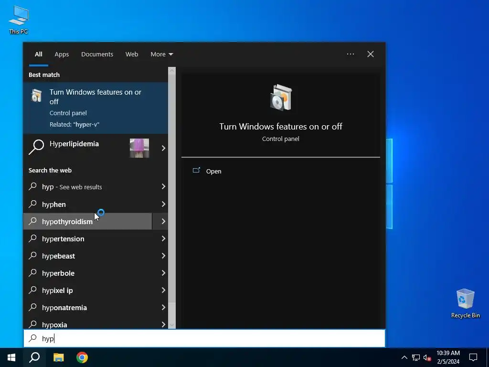The width and height of the screenshot is (489, 367).
Task: Open the three-dot search options menu
Action: (350, 54)
